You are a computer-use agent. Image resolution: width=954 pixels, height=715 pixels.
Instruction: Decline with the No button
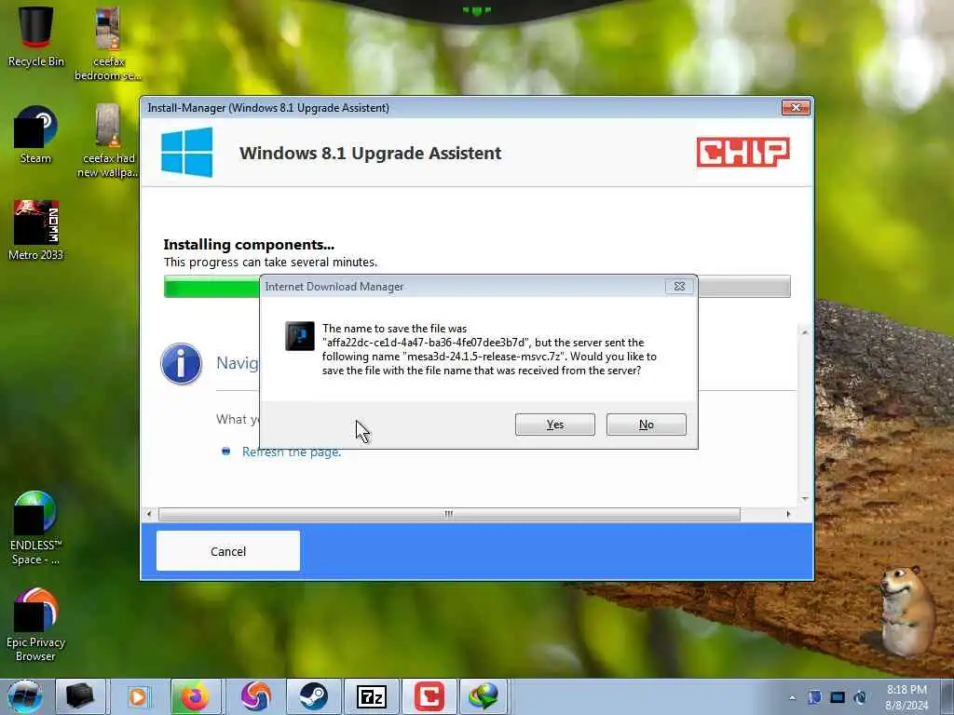point(647,425)
